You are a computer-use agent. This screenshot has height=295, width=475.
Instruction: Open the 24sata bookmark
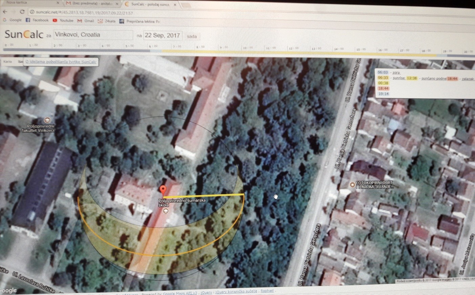pos(107,21)
